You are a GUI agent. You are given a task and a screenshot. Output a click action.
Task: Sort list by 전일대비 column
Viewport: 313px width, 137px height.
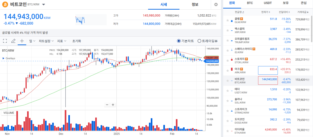pyautogui.click(x=284, y=12)
